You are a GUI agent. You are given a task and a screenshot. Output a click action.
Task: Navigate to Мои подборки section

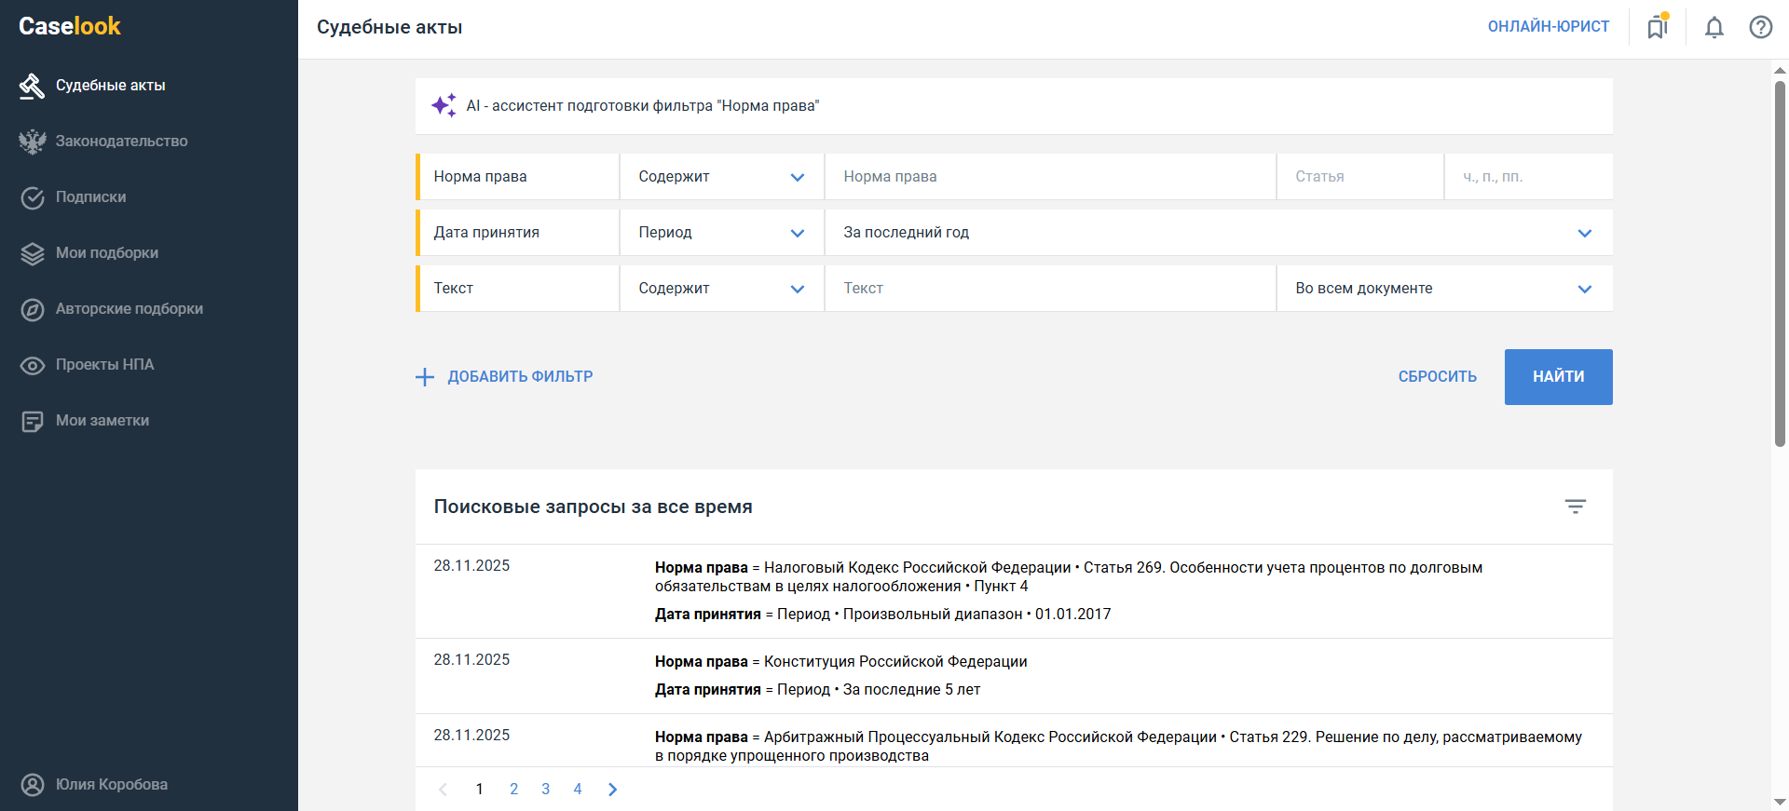[106, 253]
